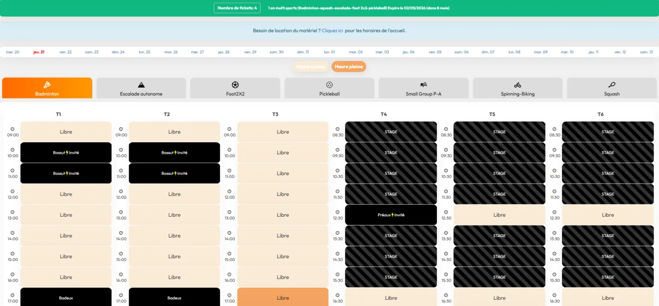659x306 pixels.
Task: Select date sam. 23 in calendar strip
Action: click(92, 52)
